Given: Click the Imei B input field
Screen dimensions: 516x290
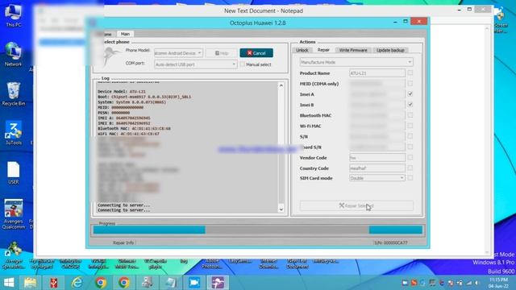Looking at the screenshot, I should 377,105.
